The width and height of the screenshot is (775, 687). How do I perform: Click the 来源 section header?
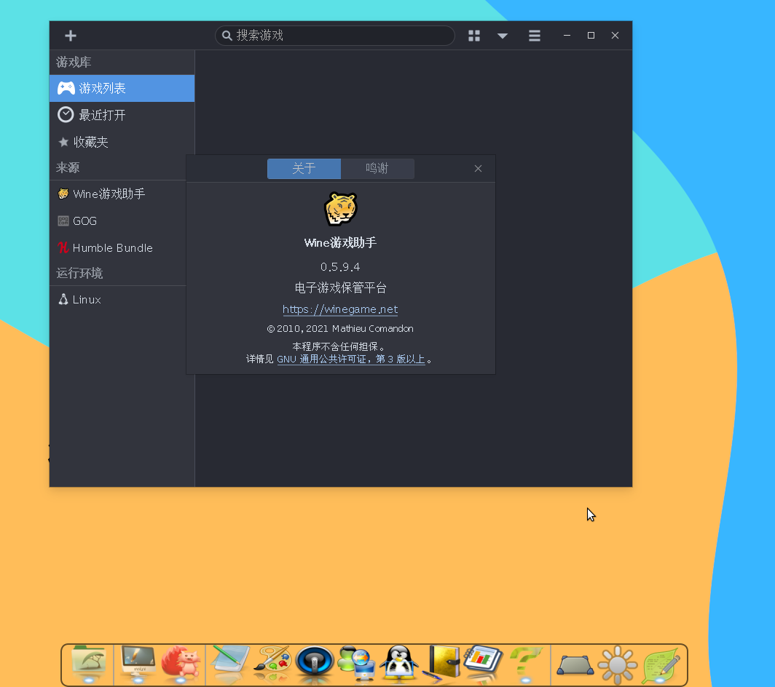[68, 167]
